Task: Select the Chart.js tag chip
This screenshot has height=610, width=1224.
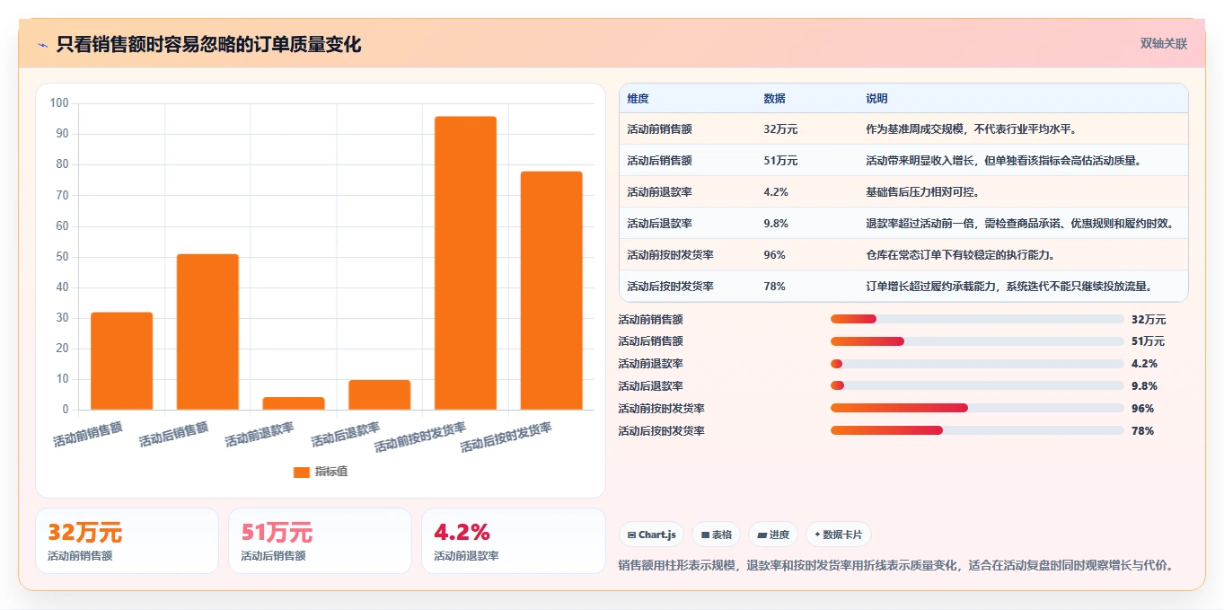Action: tap(651, 535)
